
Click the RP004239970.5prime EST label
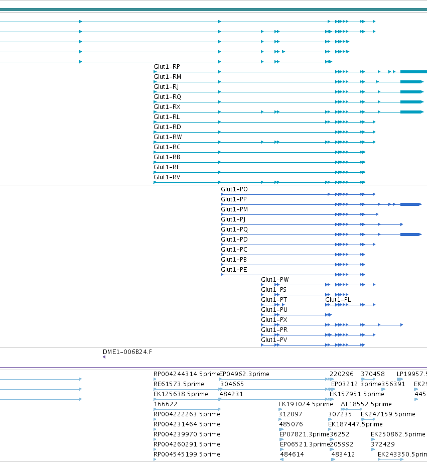tap(187, 434)
